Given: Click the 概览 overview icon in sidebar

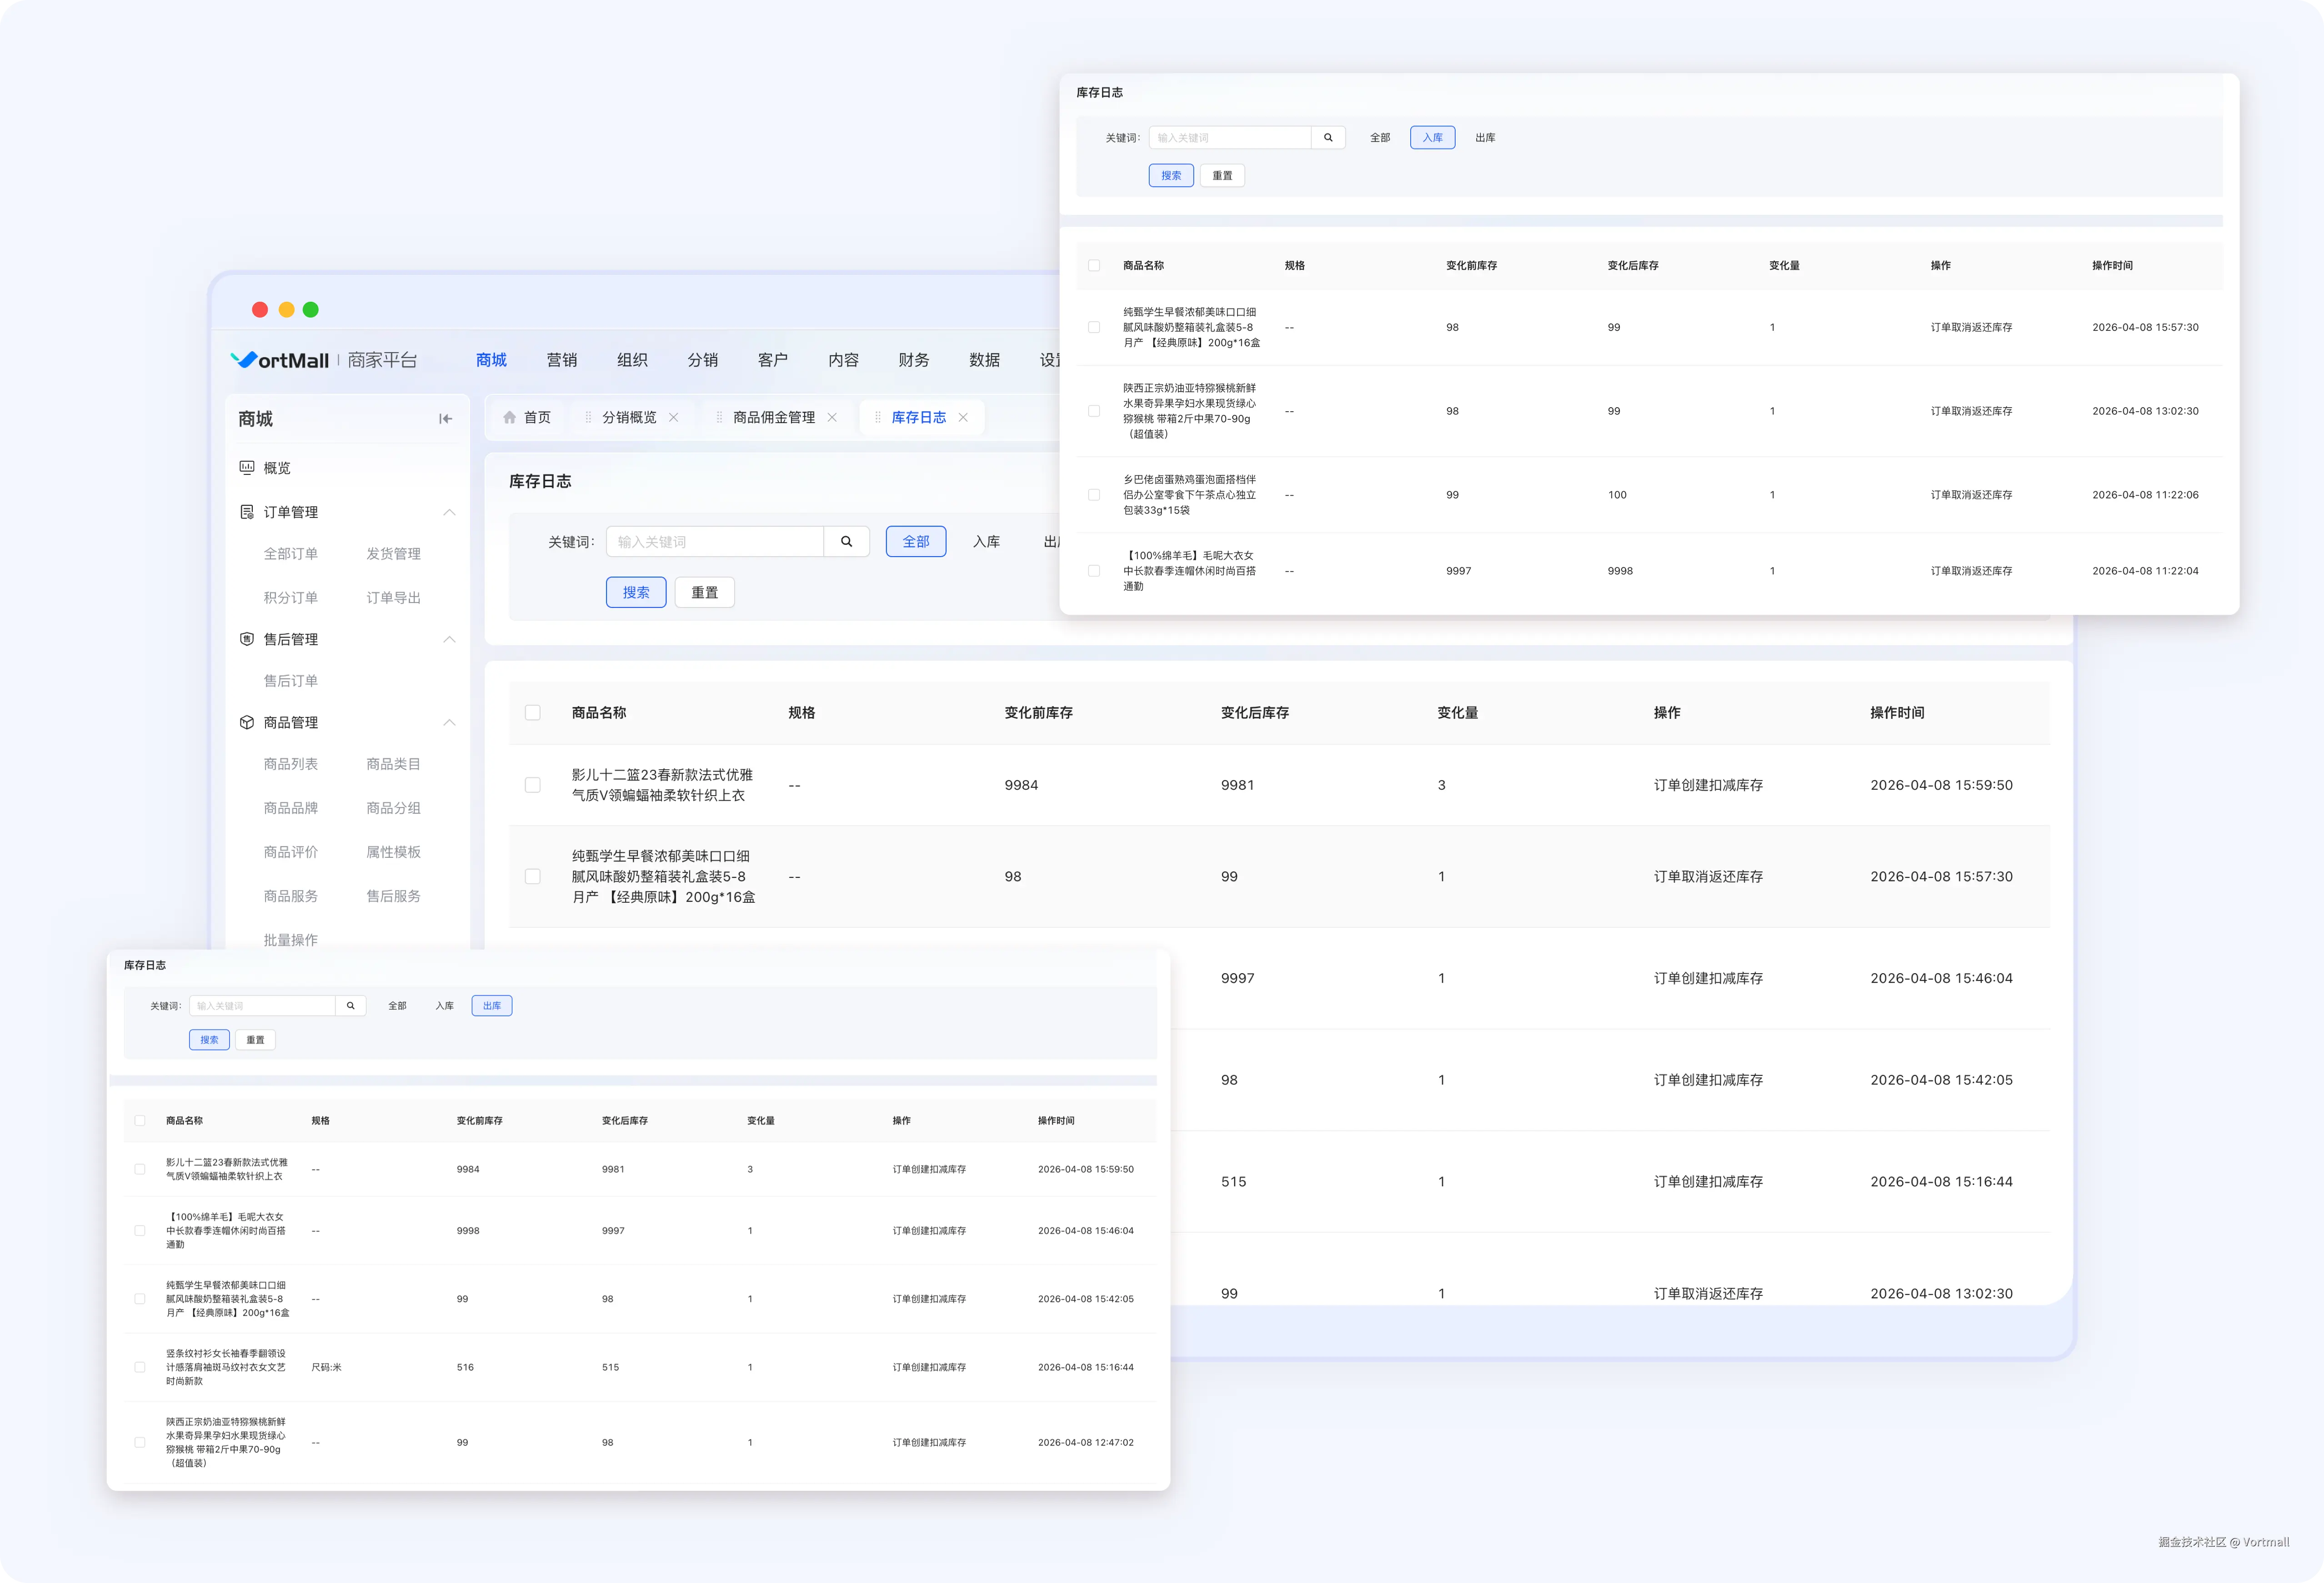Looking at the screenshot, I should pyautogui.click(x=247, y=468).
